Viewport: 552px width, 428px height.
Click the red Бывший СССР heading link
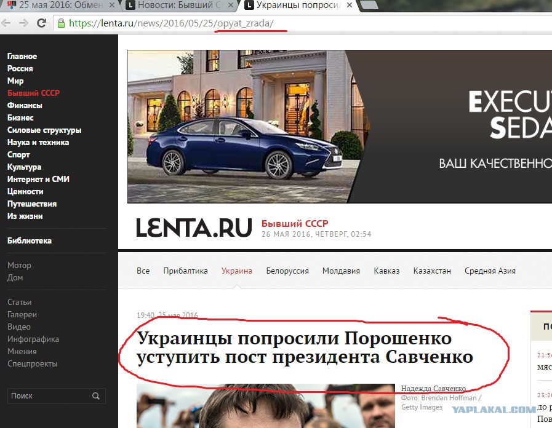tap(295, 223)
